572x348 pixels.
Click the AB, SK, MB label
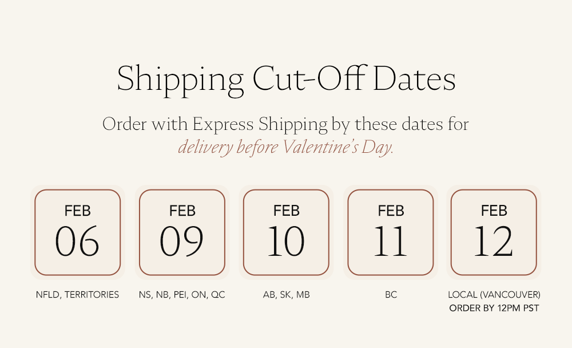click(287, 295)
